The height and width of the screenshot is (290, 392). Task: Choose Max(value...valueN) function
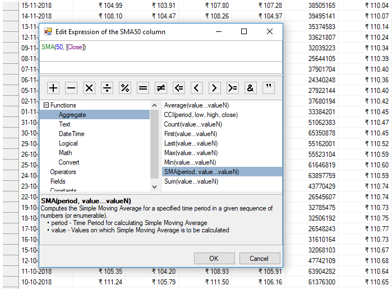191,153
